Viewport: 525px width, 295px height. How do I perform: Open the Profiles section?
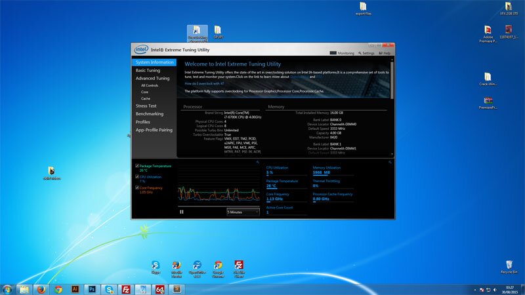[143, 122]
